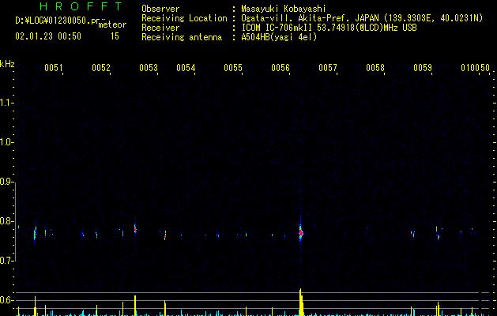This screenshot has height=316, width=497.
Task: Click the 0056 time marker
Action: click(x=281, y=68)
